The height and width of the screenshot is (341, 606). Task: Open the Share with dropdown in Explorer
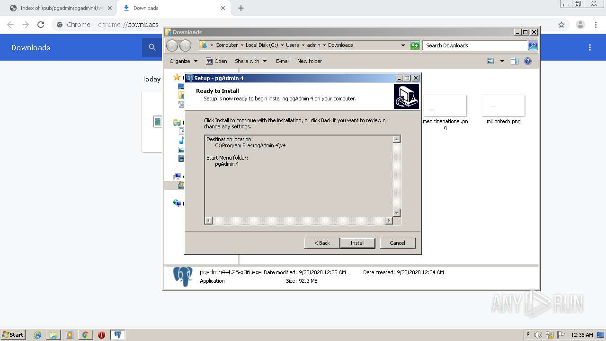click(251, 61)
